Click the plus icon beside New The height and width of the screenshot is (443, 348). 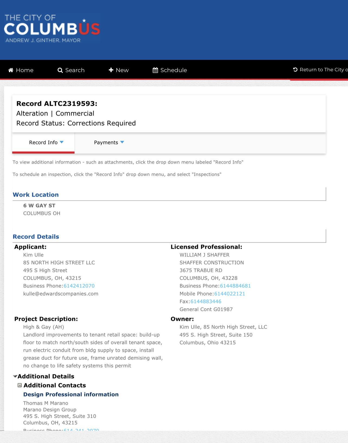pos(111,70)
